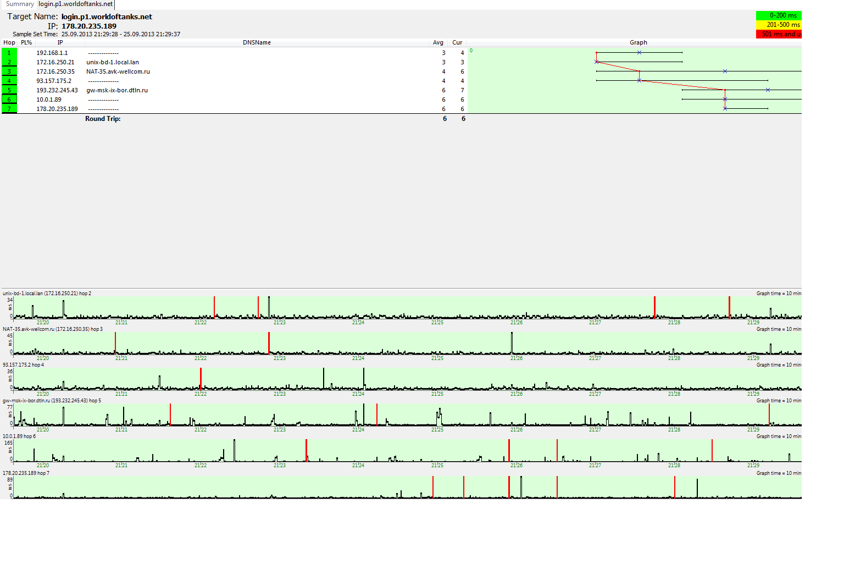Viewport: 855px width, 570px height.
Task: Select IP address 93.157.175.2
Action: click(x=54, y=81)
